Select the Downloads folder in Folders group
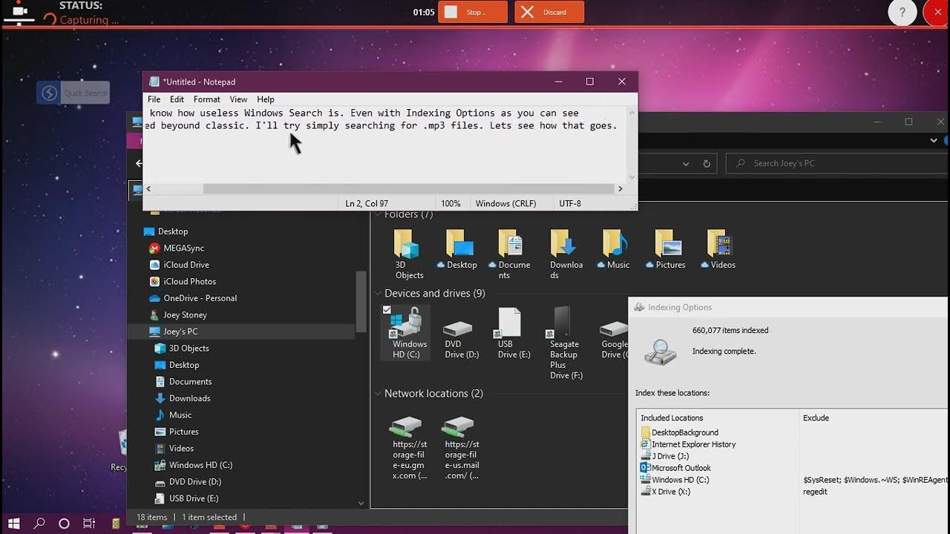The width and height of the screenshot is (950, 534). pos(566,254)
